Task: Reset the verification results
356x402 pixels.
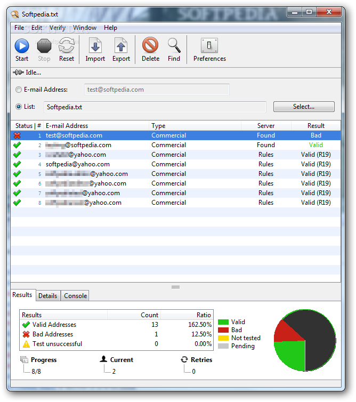Action: coord(67,50)
